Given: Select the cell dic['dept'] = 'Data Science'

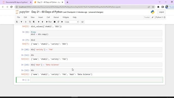Looking at the screenshot, I should coord(96,65).
